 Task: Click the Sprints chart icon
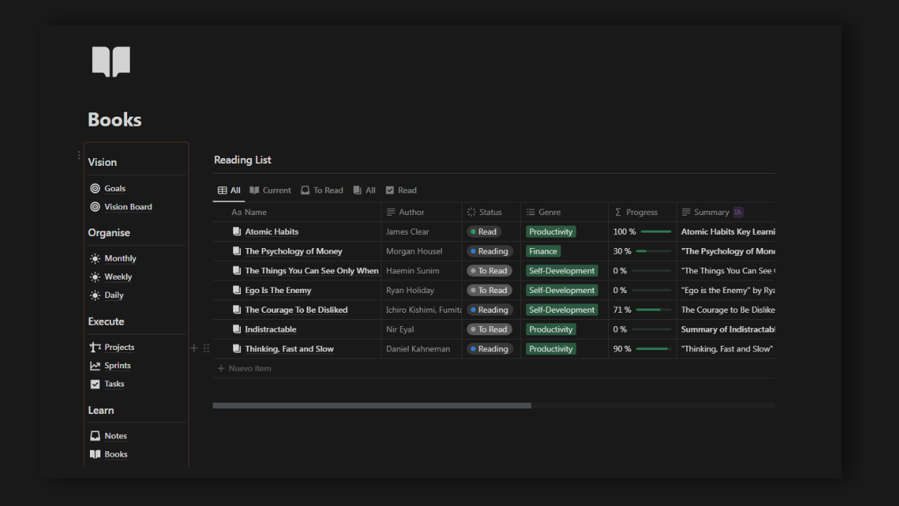[96, 365]
